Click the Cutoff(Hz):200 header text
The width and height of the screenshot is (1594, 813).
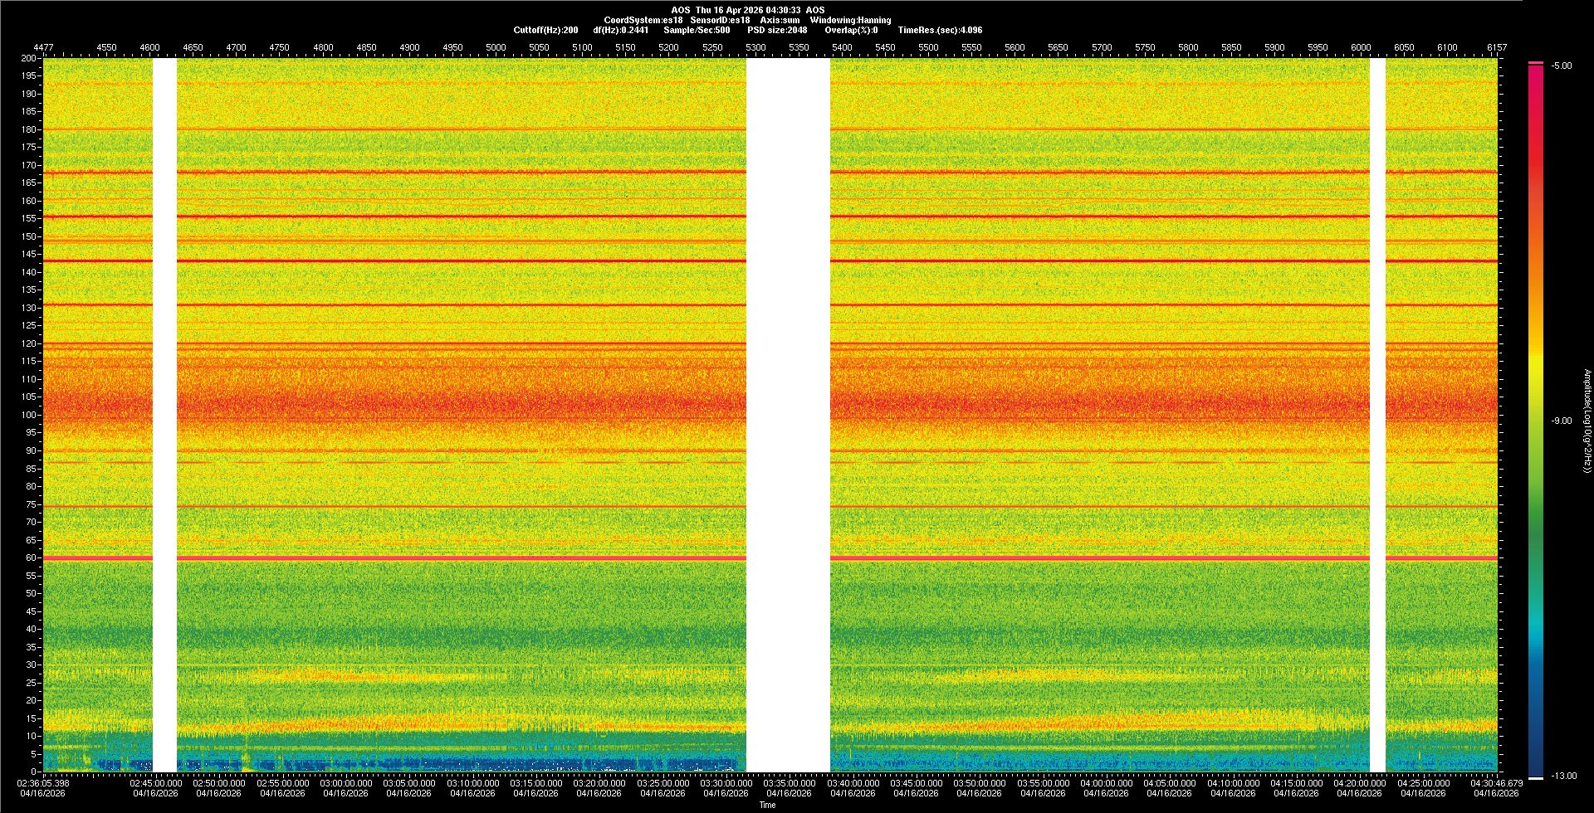click(x=545, y=30)
